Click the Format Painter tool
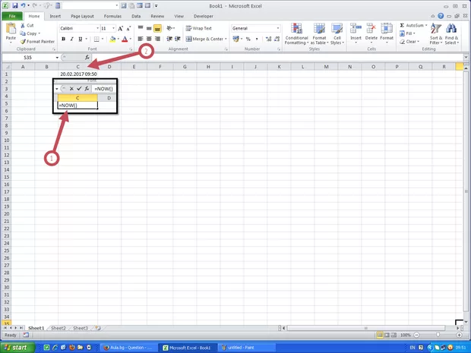The height and width of the screenshot is (353, 471). 40,41
